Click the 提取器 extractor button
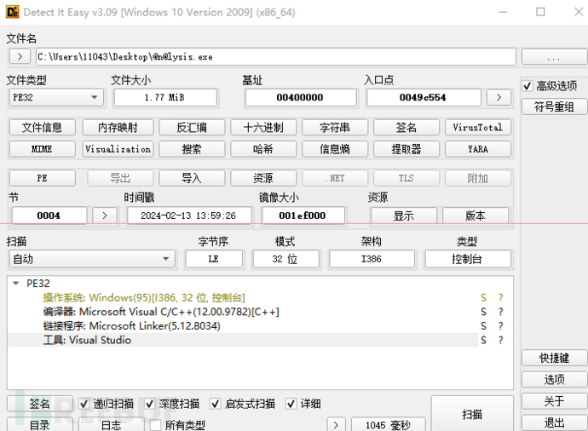Screen dimensions: 588x431 (x=406, y=149)
